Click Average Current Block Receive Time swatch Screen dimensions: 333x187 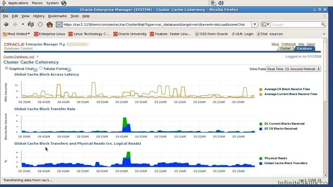coord(261,94)
